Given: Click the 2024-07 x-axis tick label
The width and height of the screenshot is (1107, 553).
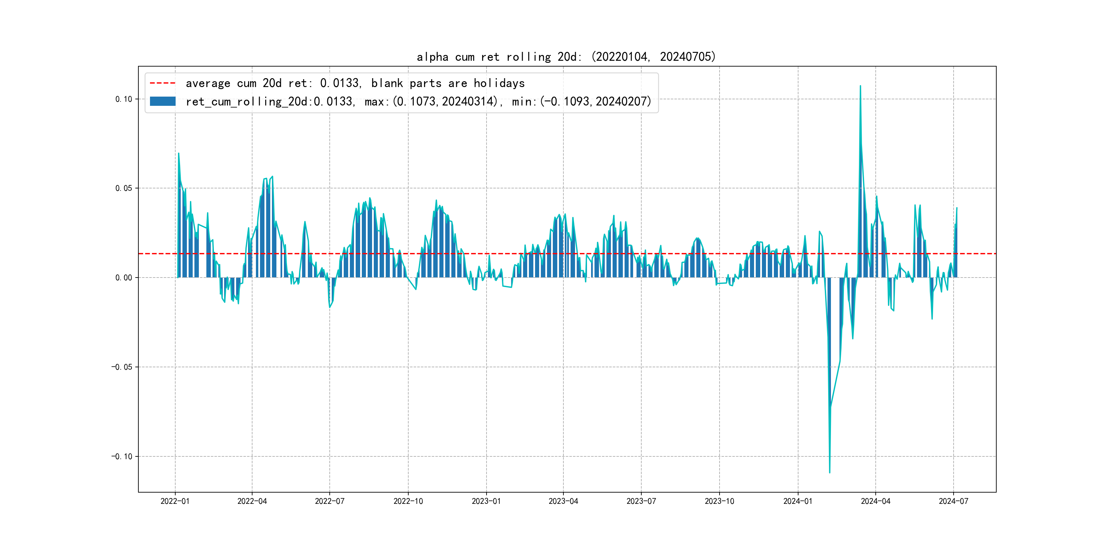Looking at the screenshot, I should tap(954, 501).
